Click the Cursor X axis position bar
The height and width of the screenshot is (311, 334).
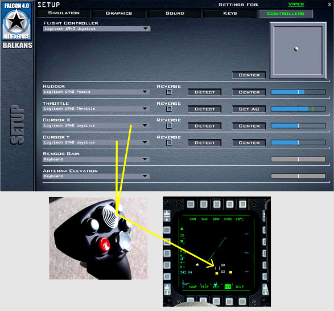(x=298, y=126)
